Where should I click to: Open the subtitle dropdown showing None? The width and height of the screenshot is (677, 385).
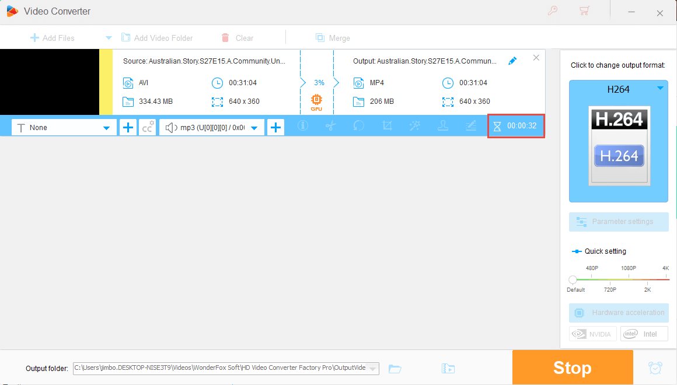(64, 127)
